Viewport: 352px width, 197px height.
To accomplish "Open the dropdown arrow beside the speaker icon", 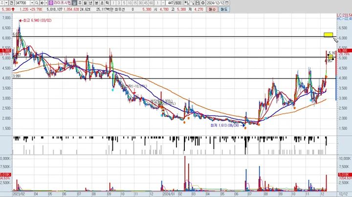I will click(x=46, y=3).
